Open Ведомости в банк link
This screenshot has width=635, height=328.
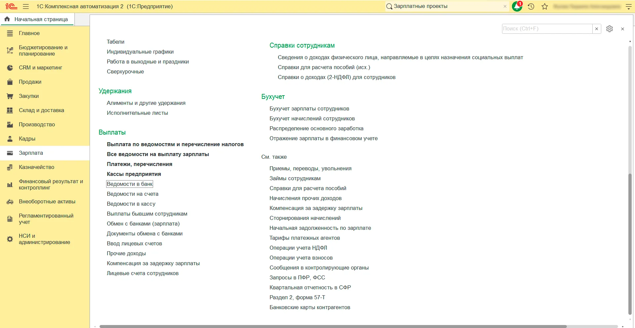[x=130, y=184]
